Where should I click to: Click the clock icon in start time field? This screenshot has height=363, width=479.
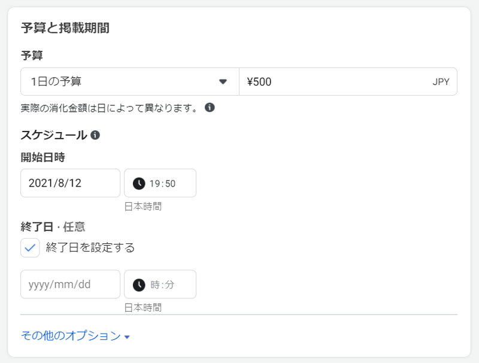click(x=139, y=183)
